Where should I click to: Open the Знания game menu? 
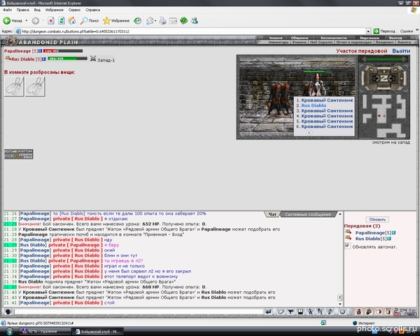[276, 38]
